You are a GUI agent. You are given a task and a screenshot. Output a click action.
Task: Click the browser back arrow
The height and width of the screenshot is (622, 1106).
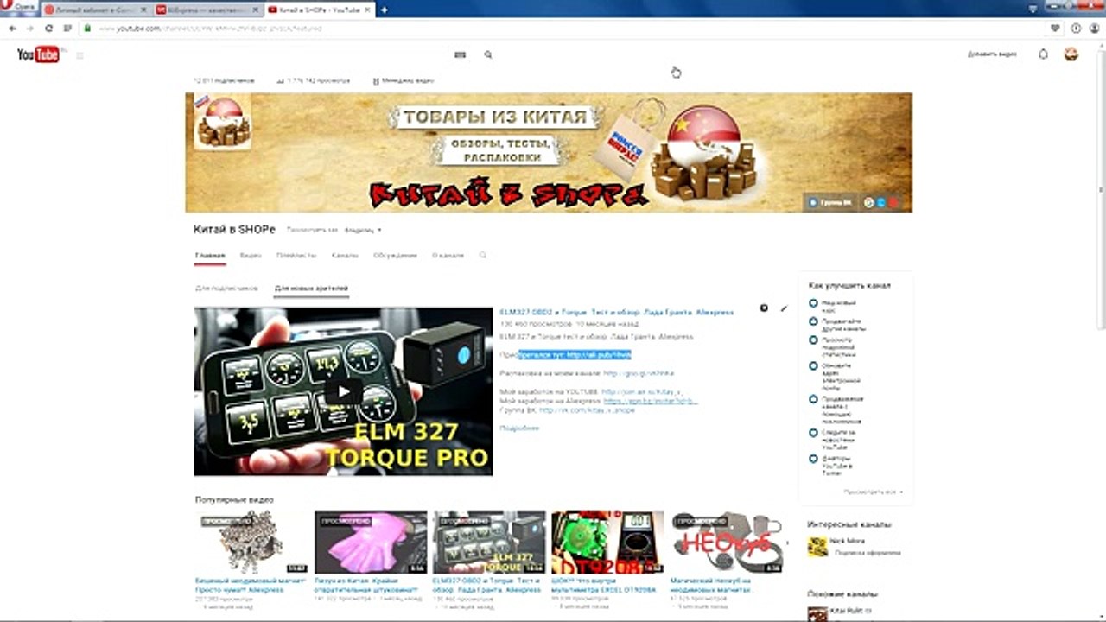click(12, 29)
